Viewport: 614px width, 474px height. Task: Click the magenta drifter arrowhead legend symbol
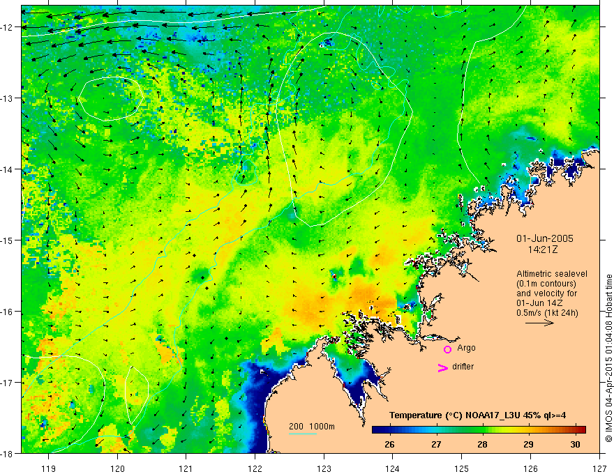click(443, 368)
